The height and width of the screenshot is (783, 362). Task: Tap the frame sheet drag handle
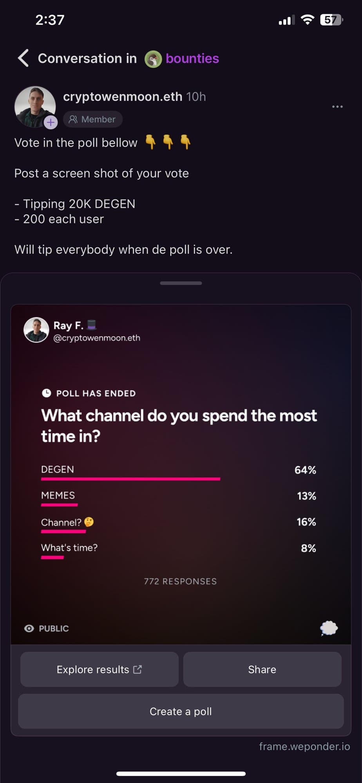pos(181,283)
